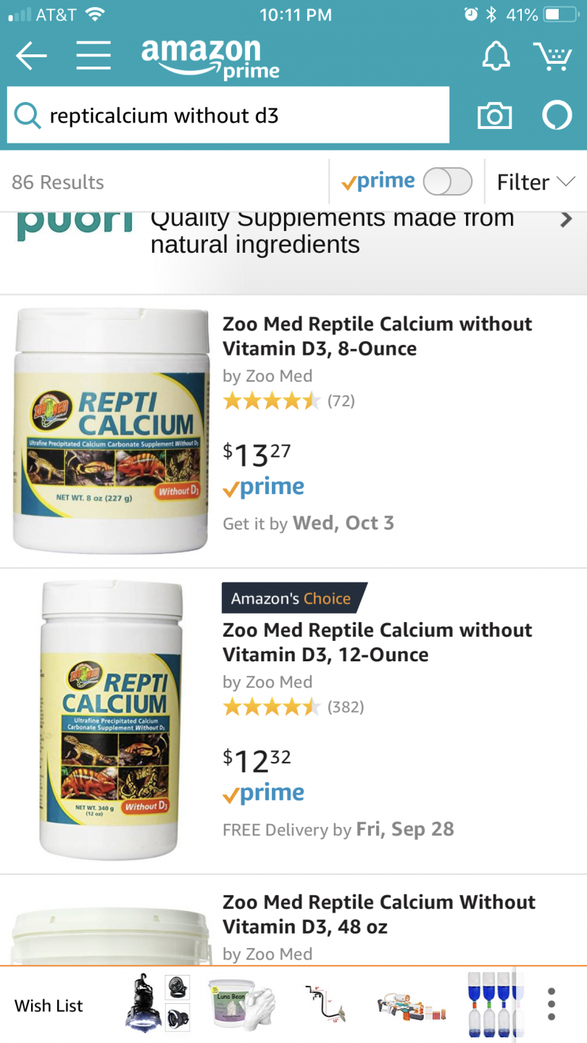The image size is (587, 1043).
Task: Activate Alexa voice icon
Action: tap(557, 116)
